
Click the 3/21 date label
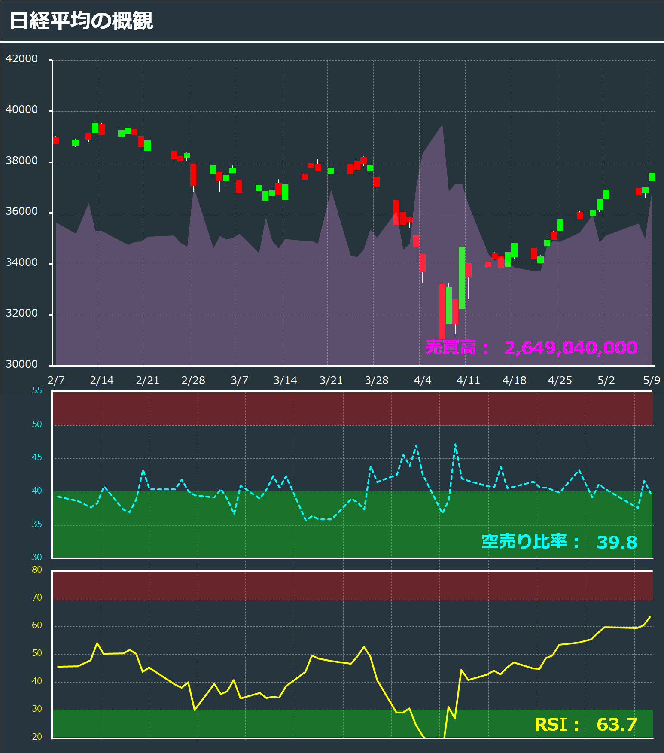click(331, 380)
